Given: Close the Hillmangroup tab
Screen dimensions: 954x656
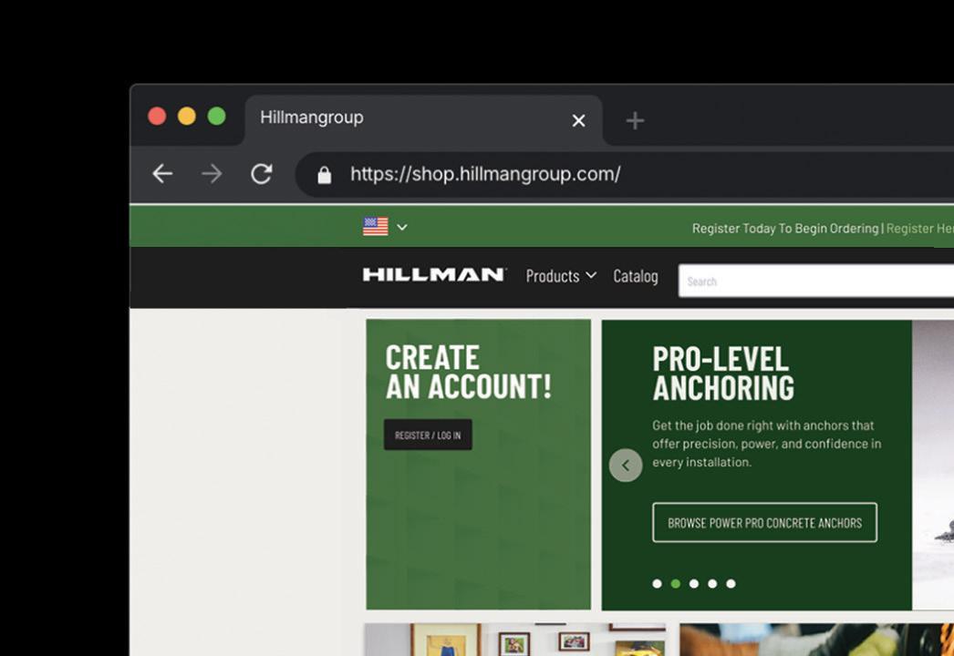Looking at the screenshot, I should point(578,120).
